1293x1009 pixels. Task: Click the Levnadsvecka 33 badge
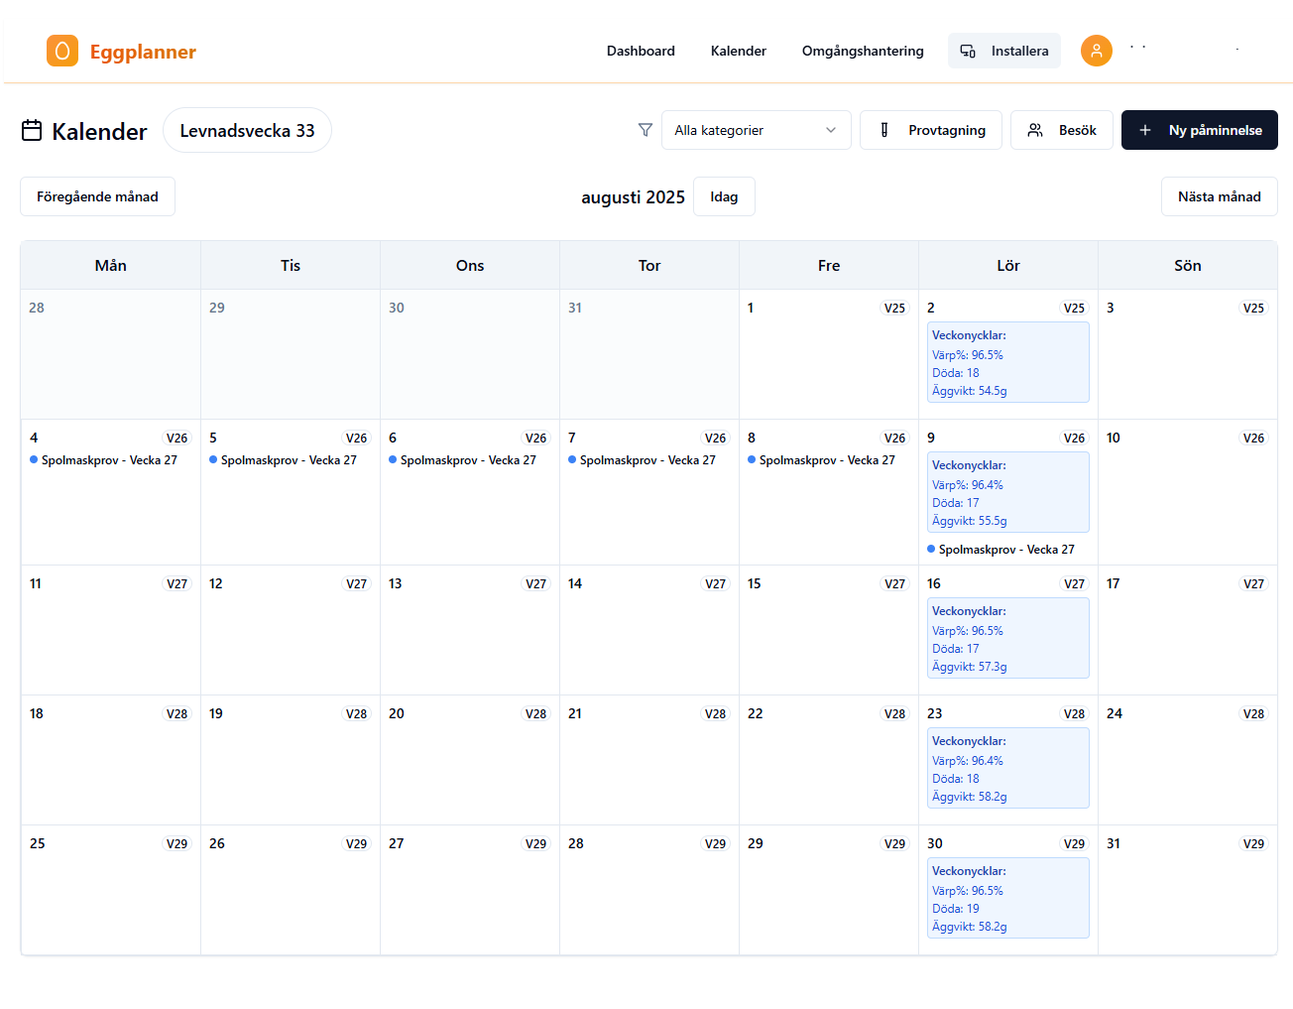click(247, 130)
